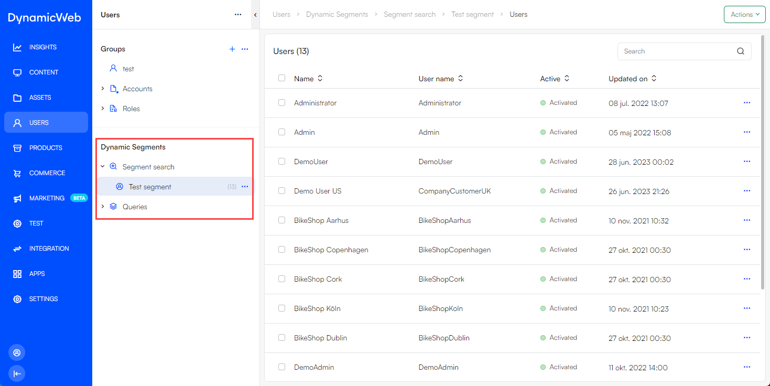Image resolution: width=770 pixels, height=386 pixels.
Task: Collapse the Segment search node
Action: [x=103, y=167]
